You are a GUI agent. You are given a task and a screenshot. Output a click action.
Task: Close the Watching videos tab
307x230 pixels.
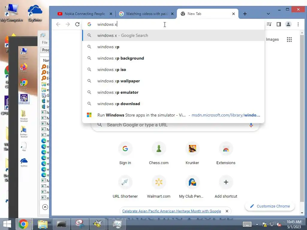(172, 14)
